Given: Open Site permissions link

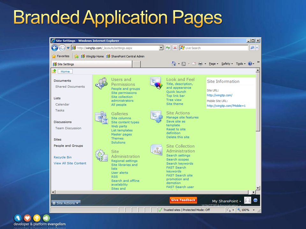Looking at the screenshot, I should coord(124,93).
